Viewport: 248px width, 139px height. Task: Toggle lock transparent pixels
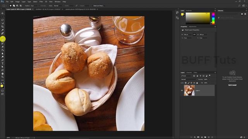click(x=186, y=83)
